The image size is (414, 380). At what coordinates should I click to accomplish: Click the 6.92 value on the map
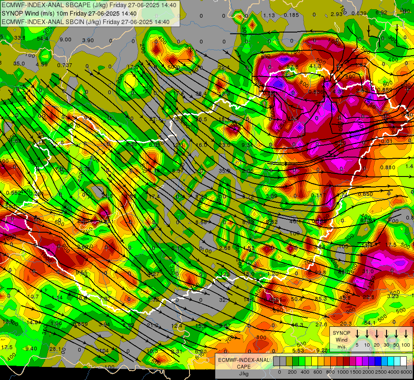click(x=381, y=12)
